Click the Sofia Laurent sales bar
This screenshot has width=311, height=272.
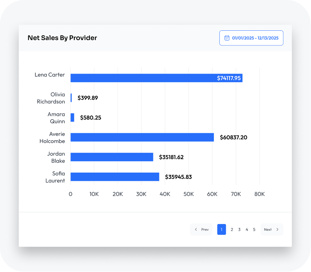click(115, 177)
